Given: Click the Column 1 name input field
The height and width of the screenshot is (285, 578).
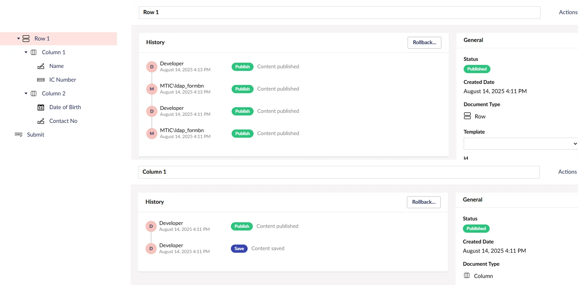Looking at the screenshot, I should pyautogui.click(x=339, y=172).
